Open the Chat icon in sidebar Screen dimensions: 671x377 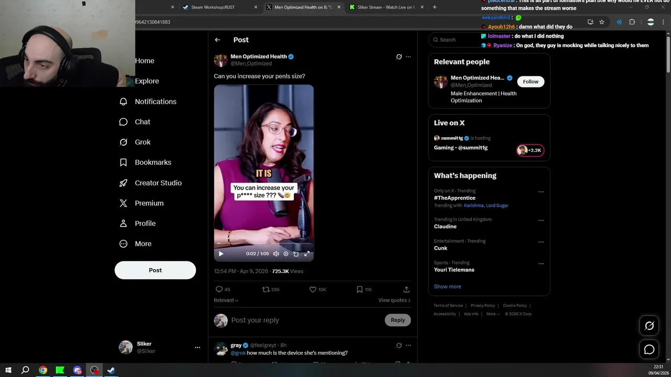pyautogui.click(x=124, y=122)
